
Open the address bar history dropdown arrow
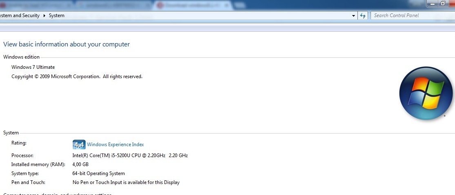[x=353, y=15]
